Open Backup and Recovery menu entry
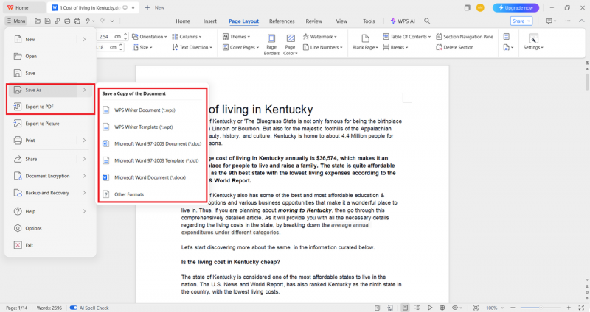Screen dimensions: 590x312 pyautogui.click(x=49, y=193)
